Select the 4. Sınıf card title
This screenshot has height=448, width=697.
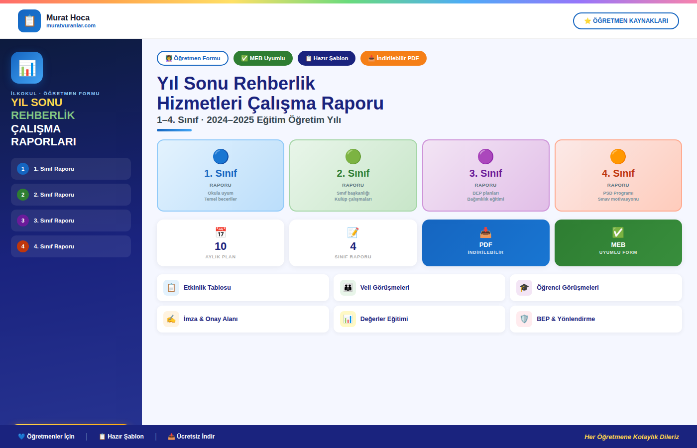(x=618, y=173)
